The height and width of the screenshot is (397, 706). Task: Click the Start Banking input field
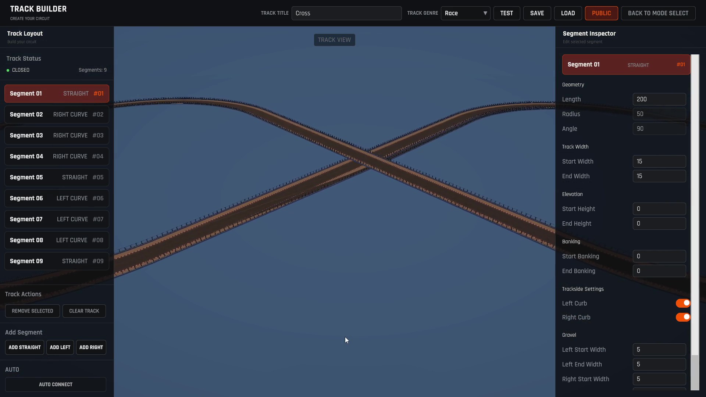coord(659,256)
